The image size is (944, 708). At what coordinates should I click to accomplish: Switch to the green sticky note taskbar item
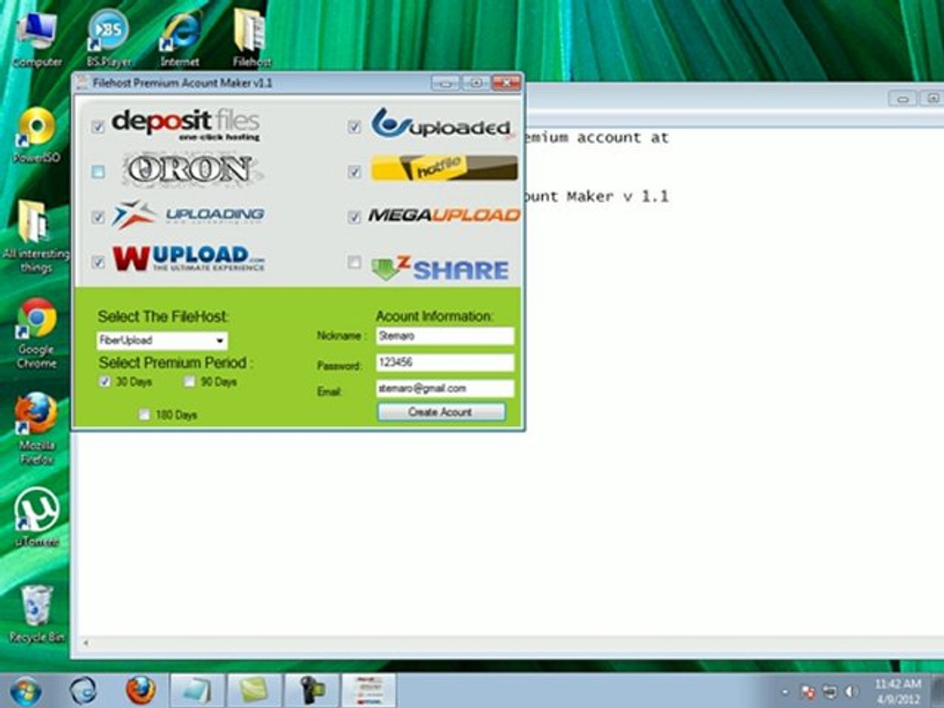[254, 691]
